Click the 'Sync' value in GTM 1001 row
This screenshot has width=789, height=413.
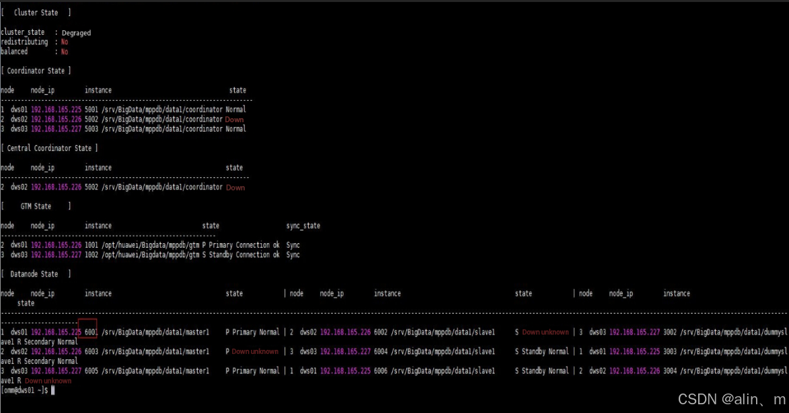(x=293, y=245)
